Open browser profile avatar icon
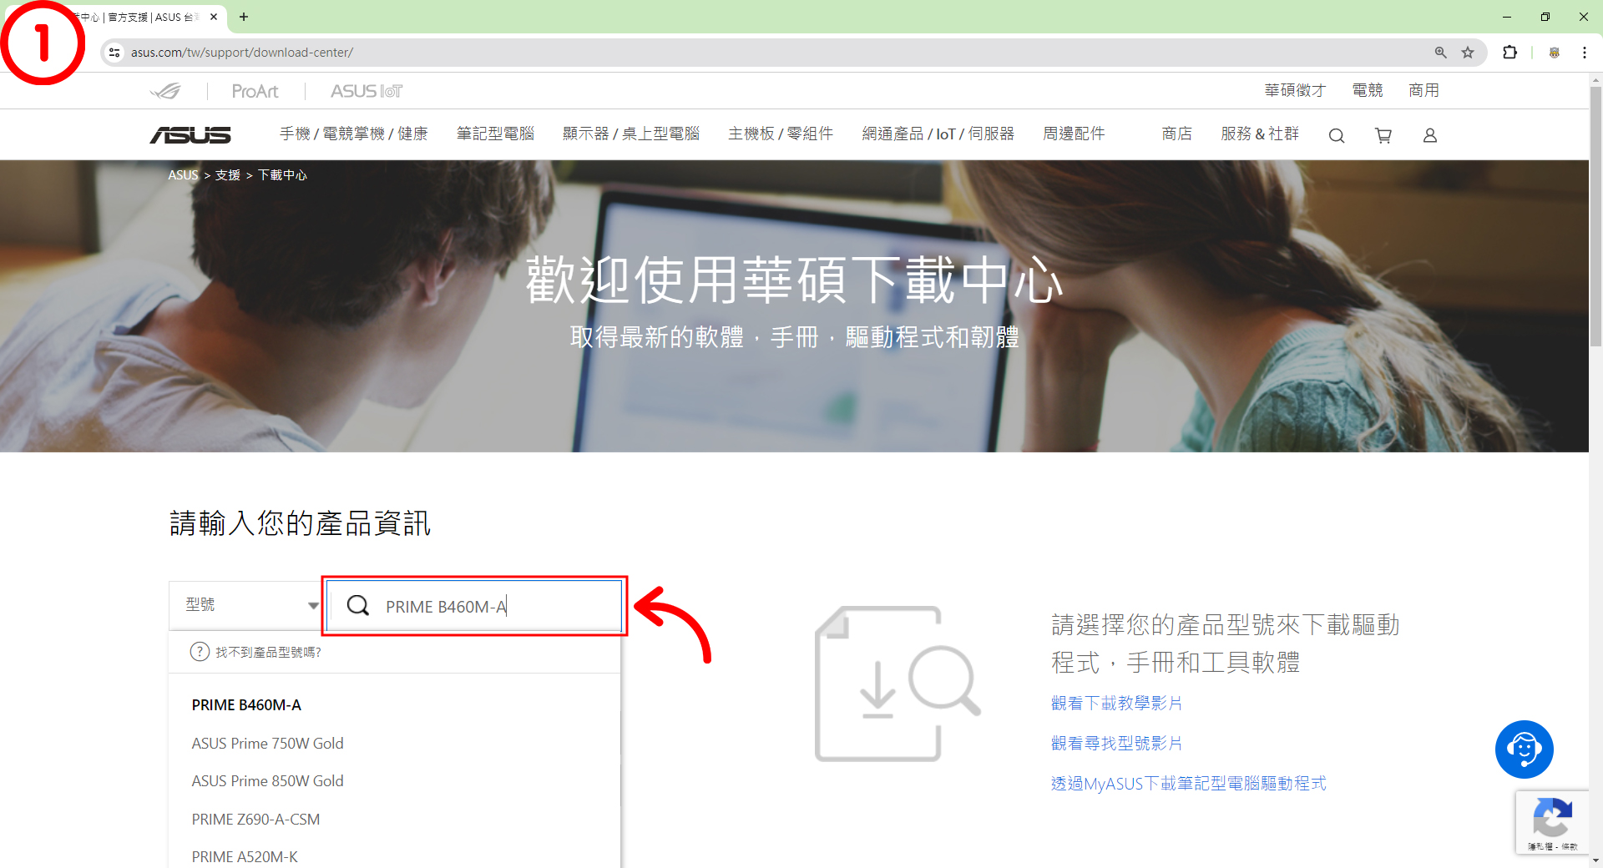The height and width of the screenshot is (868, 1603). (x=1555, y=53)
